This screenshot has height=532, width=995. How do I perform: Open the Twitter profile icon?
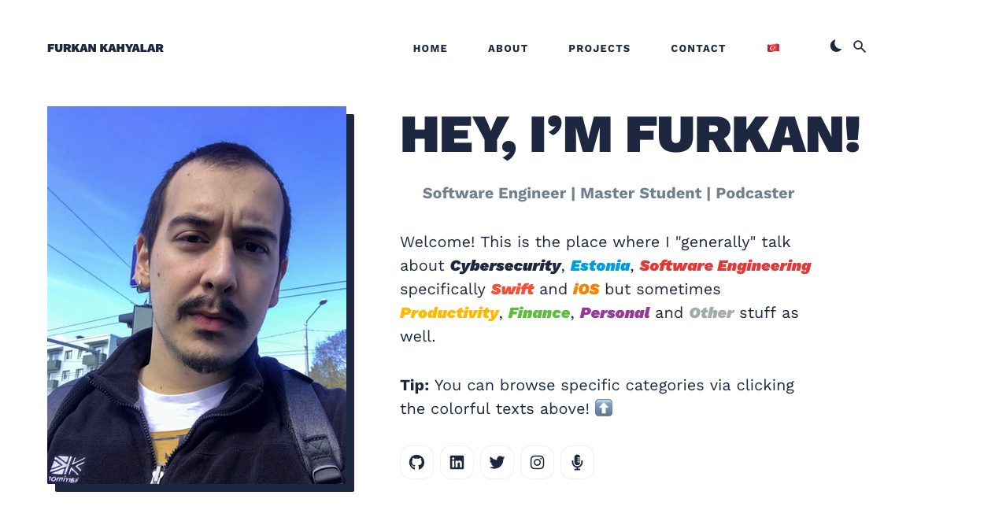tap(497, 462)
